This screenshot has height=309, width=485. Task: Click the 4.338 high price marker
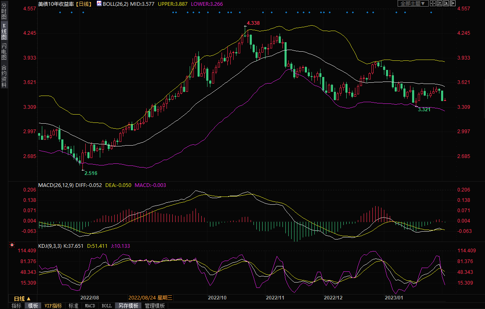point(253,23)
